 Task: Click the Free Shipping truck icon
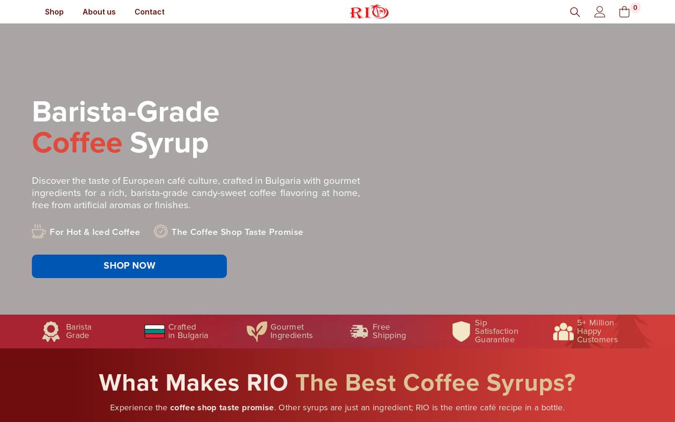click(x=359, y=332)
